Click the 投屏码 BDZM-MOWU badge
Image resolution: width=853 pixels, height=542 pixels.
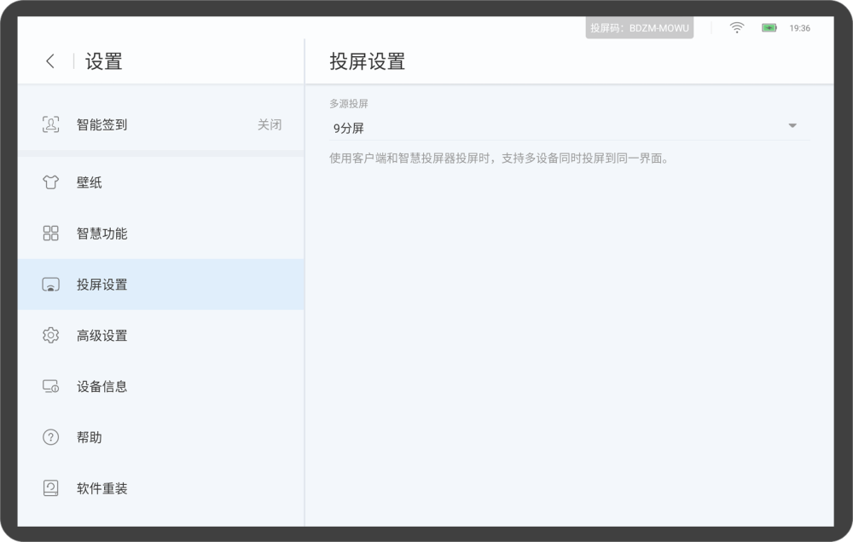click(x=638, y=26)
